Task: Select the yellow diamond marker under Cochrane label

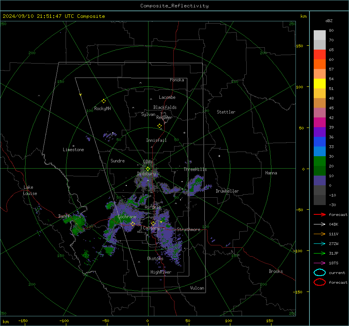Action: [133, 224]
